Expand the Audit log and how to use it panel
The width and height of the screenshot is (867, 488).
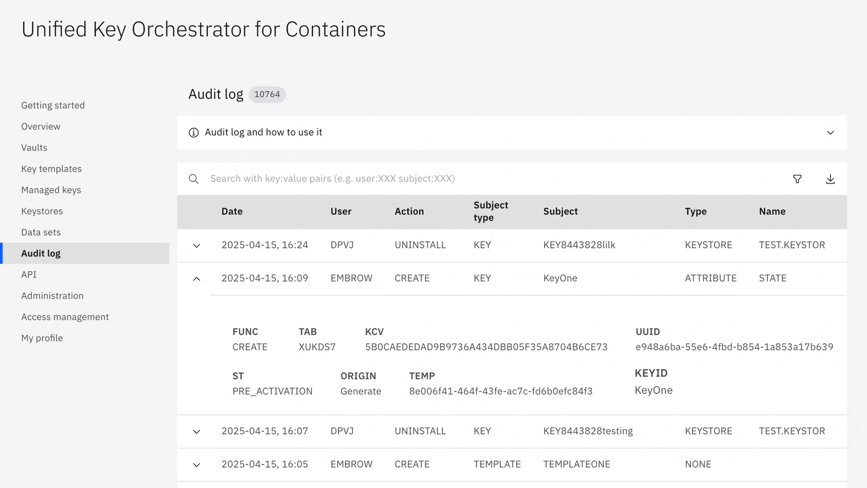point(830,133)
